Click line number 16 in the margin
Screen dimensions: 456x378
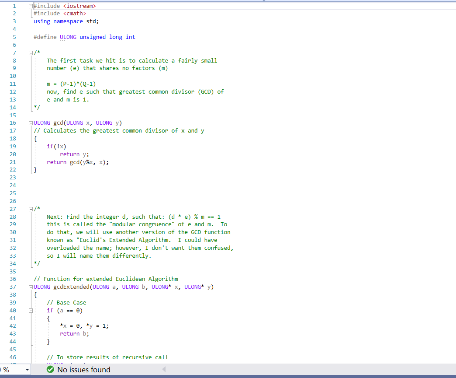pyautogui.click(x=13, y=122)
